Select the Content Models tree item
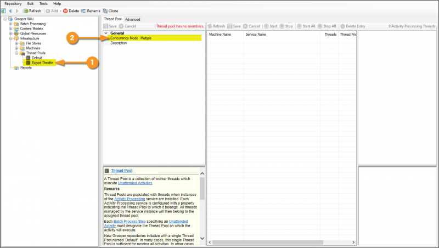 pos(31,29)
